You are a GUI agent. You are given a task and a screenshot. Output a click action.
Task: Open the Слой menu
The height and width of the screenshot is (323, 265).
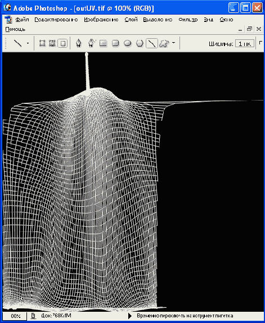pos(131,20)
